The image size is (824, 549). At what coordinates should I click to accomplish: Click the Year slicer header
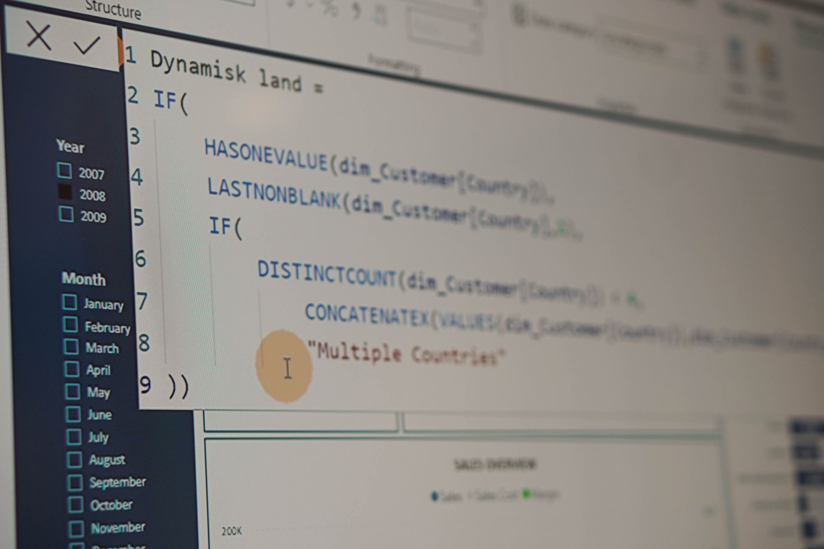click(x=70, y=146)
